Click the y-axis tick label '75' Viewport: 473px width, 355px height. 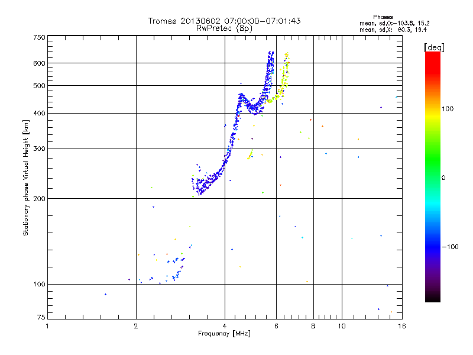(41, 317)
